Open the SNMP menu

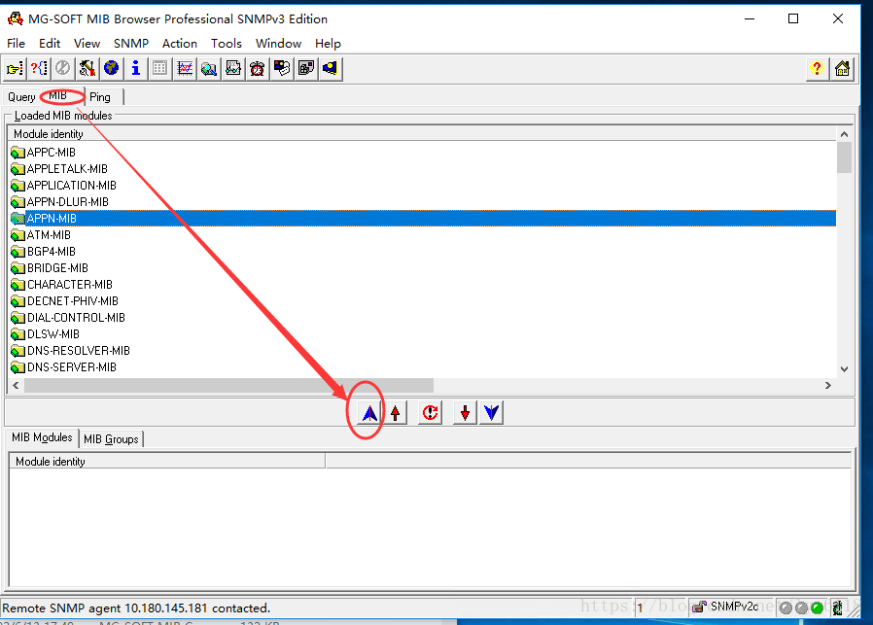click(131, 44)
